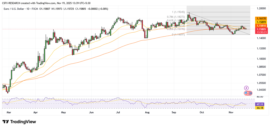Screen dimensions: 271x128
Task: Click the Jul label on the time axis
Action: point(118,112)
